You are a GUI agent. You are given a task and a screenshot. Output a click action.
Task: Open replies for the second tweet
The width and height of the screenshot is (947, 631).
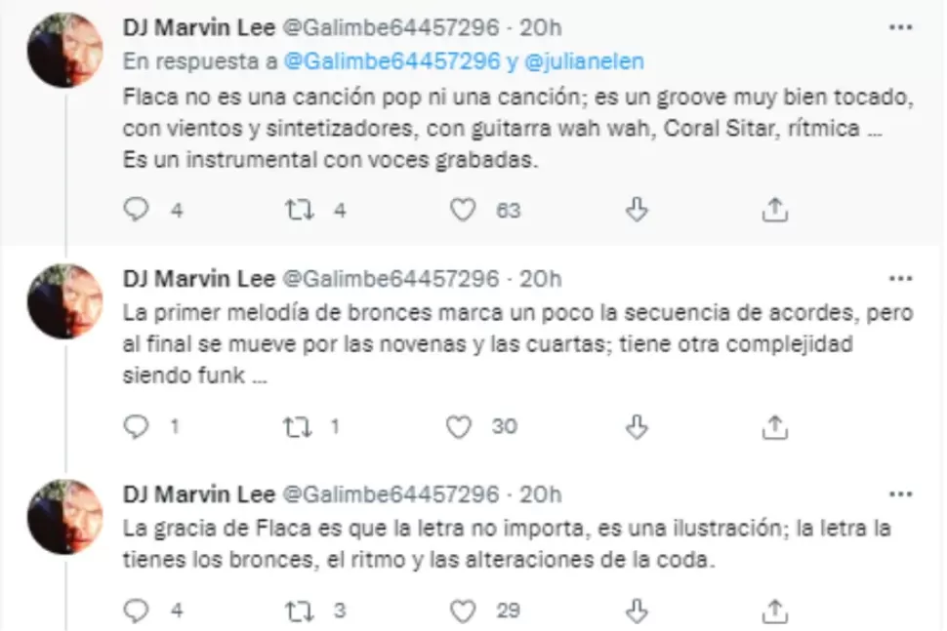pyautogui.click(x=134, y=425)
